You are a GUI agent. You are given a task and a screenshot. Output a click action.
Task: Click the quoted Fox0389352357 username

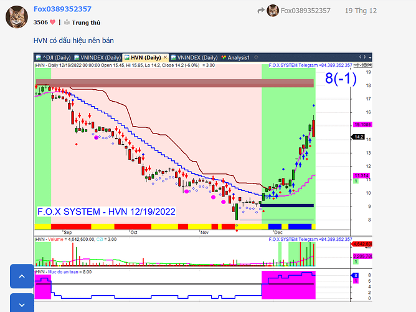pos(306,11)
